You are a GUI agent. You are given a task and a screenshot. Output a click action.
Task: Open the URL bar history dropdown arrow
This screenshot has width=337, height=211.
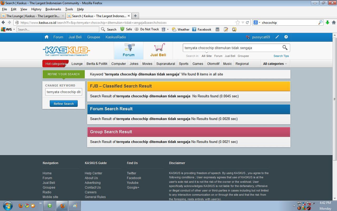243,22
